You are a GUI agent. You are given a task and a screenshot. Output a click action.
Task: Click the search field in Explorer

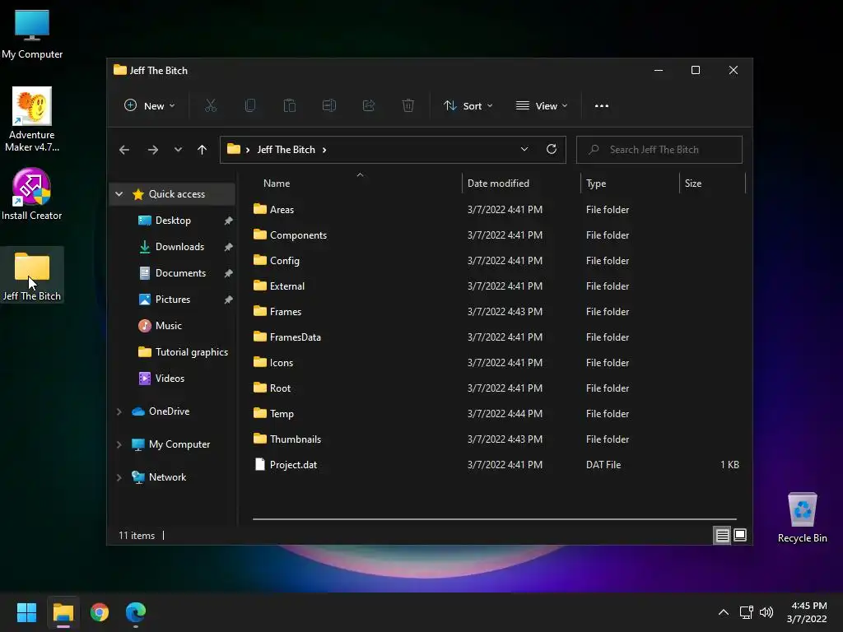tap(659, 150)
